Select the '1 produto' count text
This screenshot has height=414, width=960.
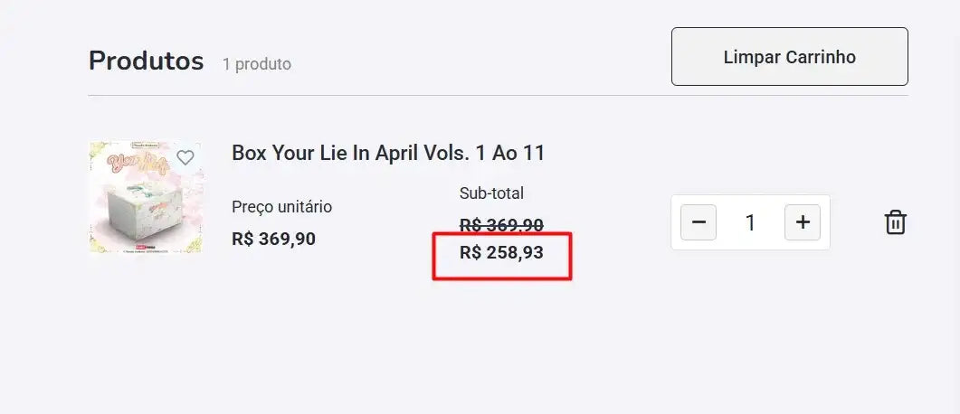coord(257,64)
